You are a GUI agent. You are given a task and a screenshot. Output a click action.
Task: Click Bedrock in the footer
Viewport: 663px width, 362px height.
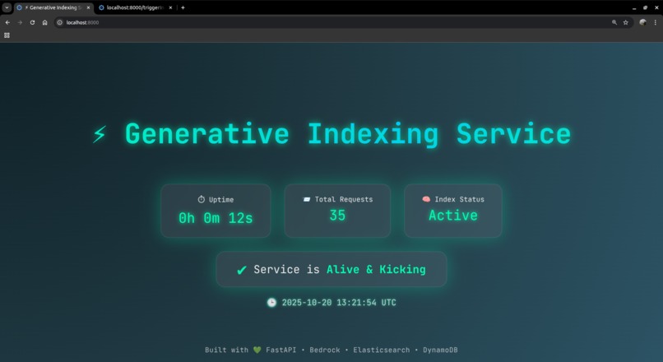(325, 350)
